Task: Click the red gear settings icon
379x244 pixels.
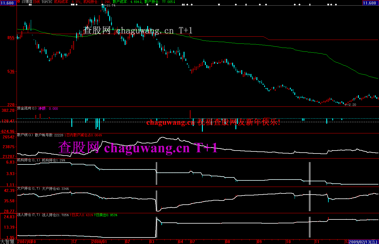Action: (18, 2)
